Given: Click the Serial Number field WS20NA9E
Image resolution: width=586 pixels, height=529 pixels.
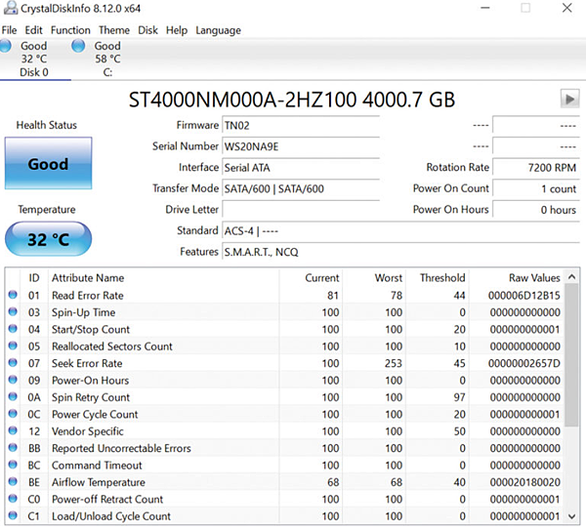Looking at the screenshot, I should click(301, 146).
